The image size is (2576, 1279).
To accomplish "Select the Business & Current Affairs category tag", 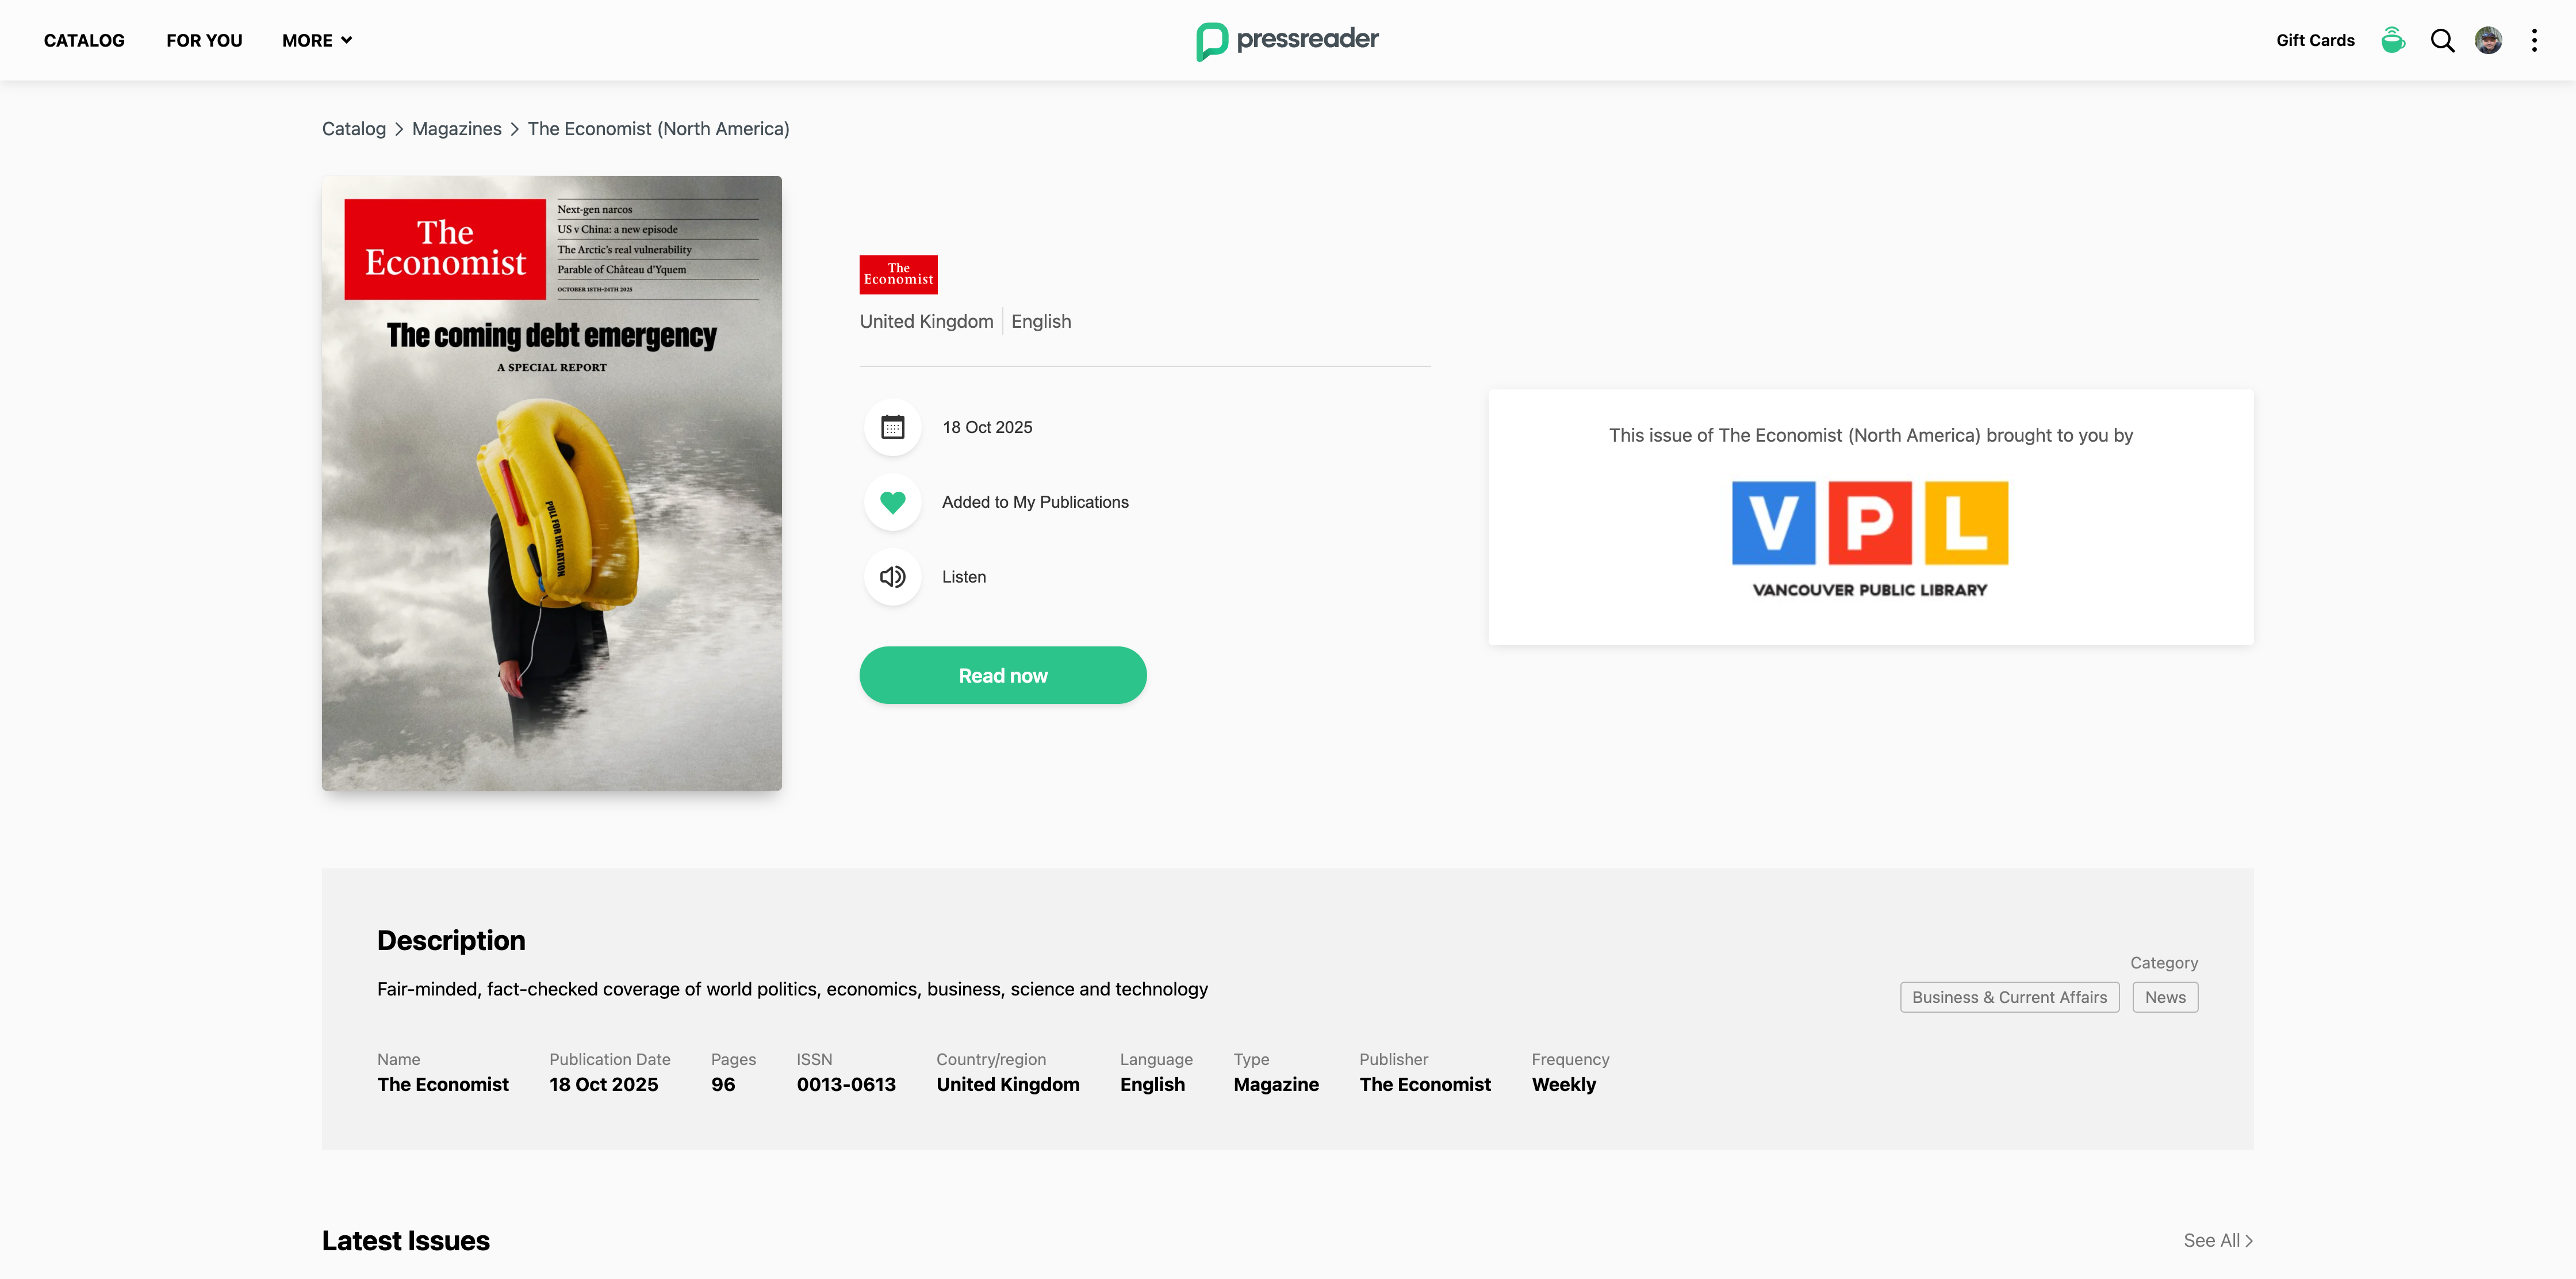I will 2009,997.
